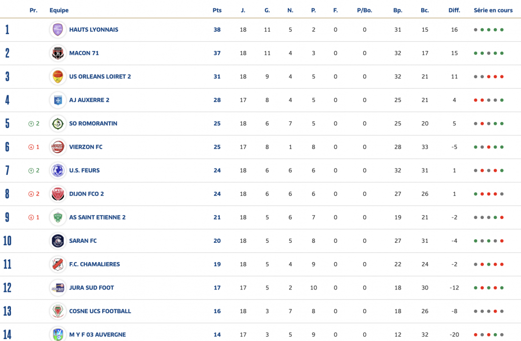Click the Jura Sud Foot logo
The width and height of the screenshot is (521, 341).
coord(58,287)
